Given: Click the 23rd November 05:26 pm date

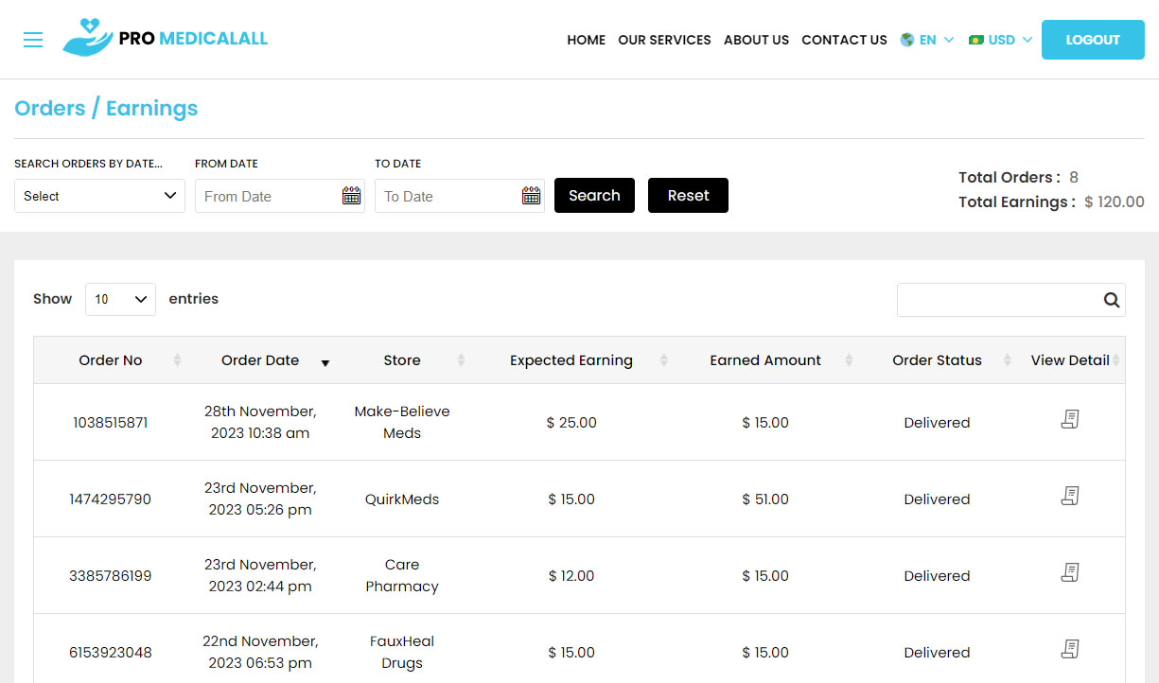Looking at the screenshot, I should tap(260, 499).
